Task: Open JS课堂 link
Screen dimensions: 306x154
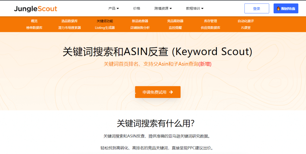Action: coord(246,28)
